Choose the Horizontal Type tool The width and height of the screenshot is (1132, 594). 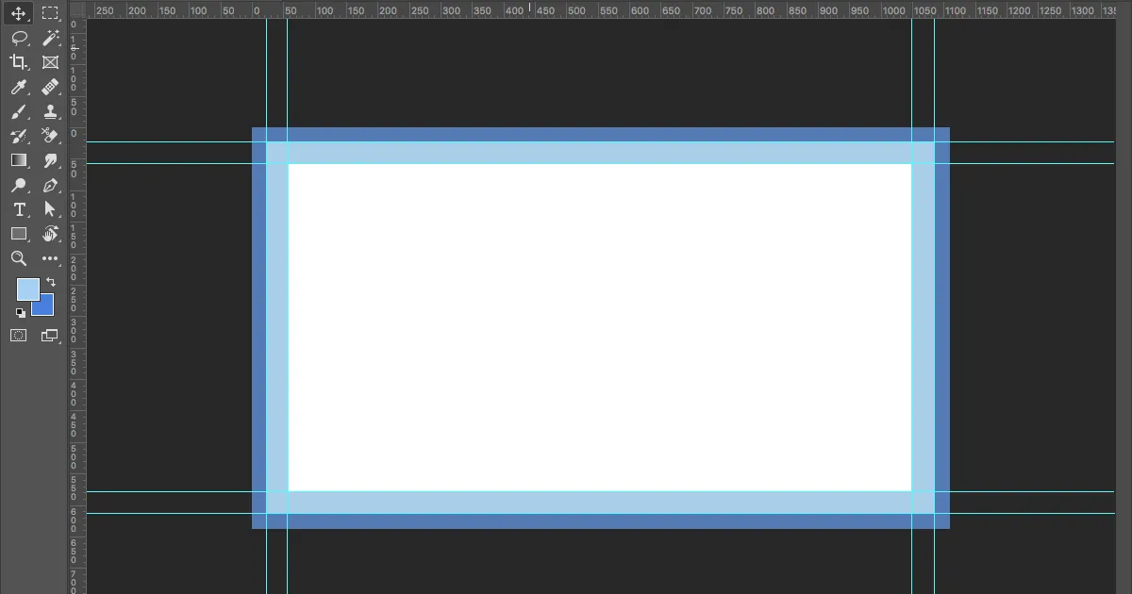pyautogui.click(x=18, y=209)
